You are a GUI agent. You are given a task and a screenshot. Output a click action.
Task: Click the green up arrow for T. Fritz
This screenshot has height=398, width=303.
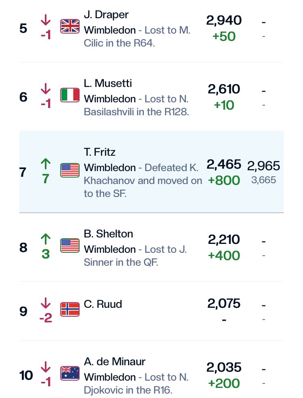[46, 164]
